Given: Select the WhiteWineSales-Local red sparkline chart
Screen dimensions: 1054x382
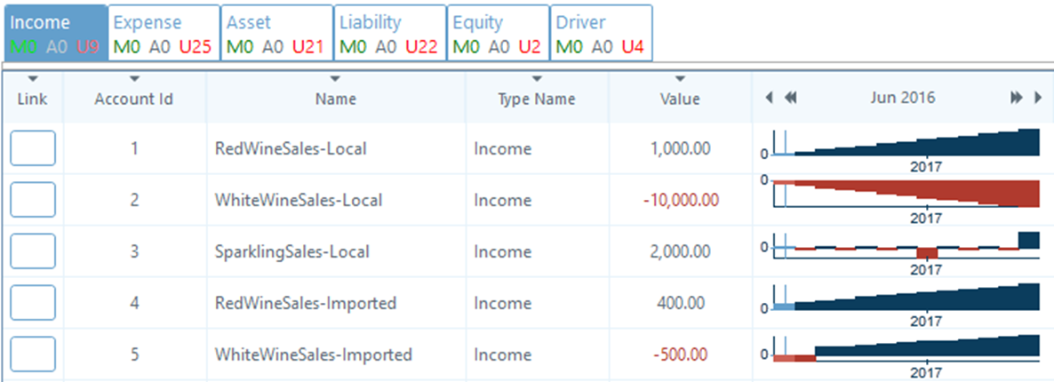Looking at the screenshot, I should pyautogui.click(x=905, y=195).
